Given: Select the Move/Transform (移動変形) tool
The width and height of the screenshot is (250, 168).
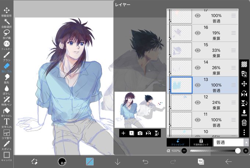Looking at the screenshot, I should pyautogui.click(x=7, y=12).
